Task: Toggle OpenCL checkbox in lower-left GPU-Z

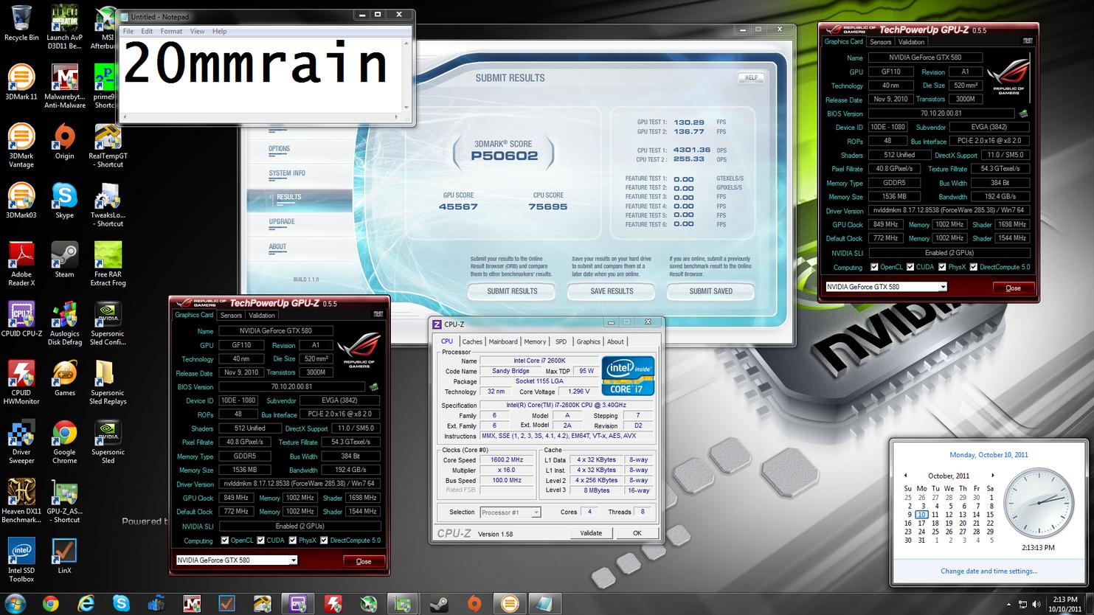Action: pos(225,541)
